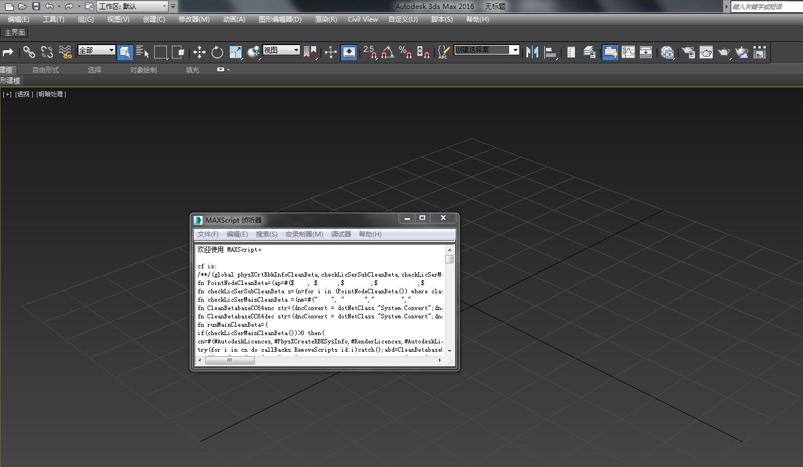The height and width of the screenshot is (467, 803).
Task: Open 宏录制器(M) menu in MAXScript listener
Action: (x=304, y=234)
